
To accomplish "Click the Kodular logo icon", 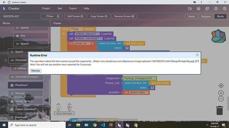I will (4, 9).
